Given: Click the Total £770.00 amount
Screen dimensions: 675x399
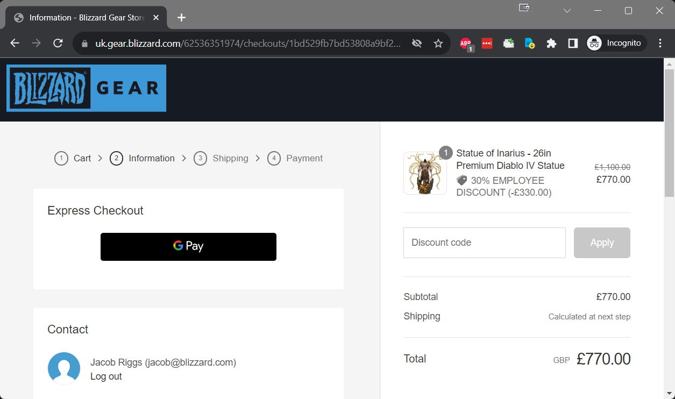Looking at the screenshot, I should [603, 359].
